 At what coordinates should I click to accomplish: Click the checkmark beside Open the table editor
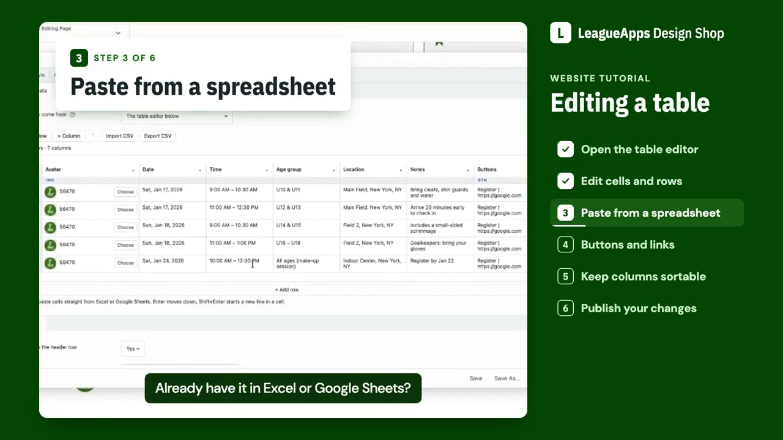coord(565,149)
